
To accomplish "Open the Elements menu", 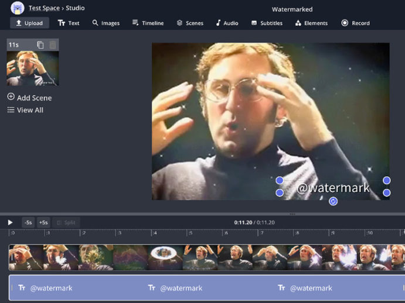I will click(311, 23).
